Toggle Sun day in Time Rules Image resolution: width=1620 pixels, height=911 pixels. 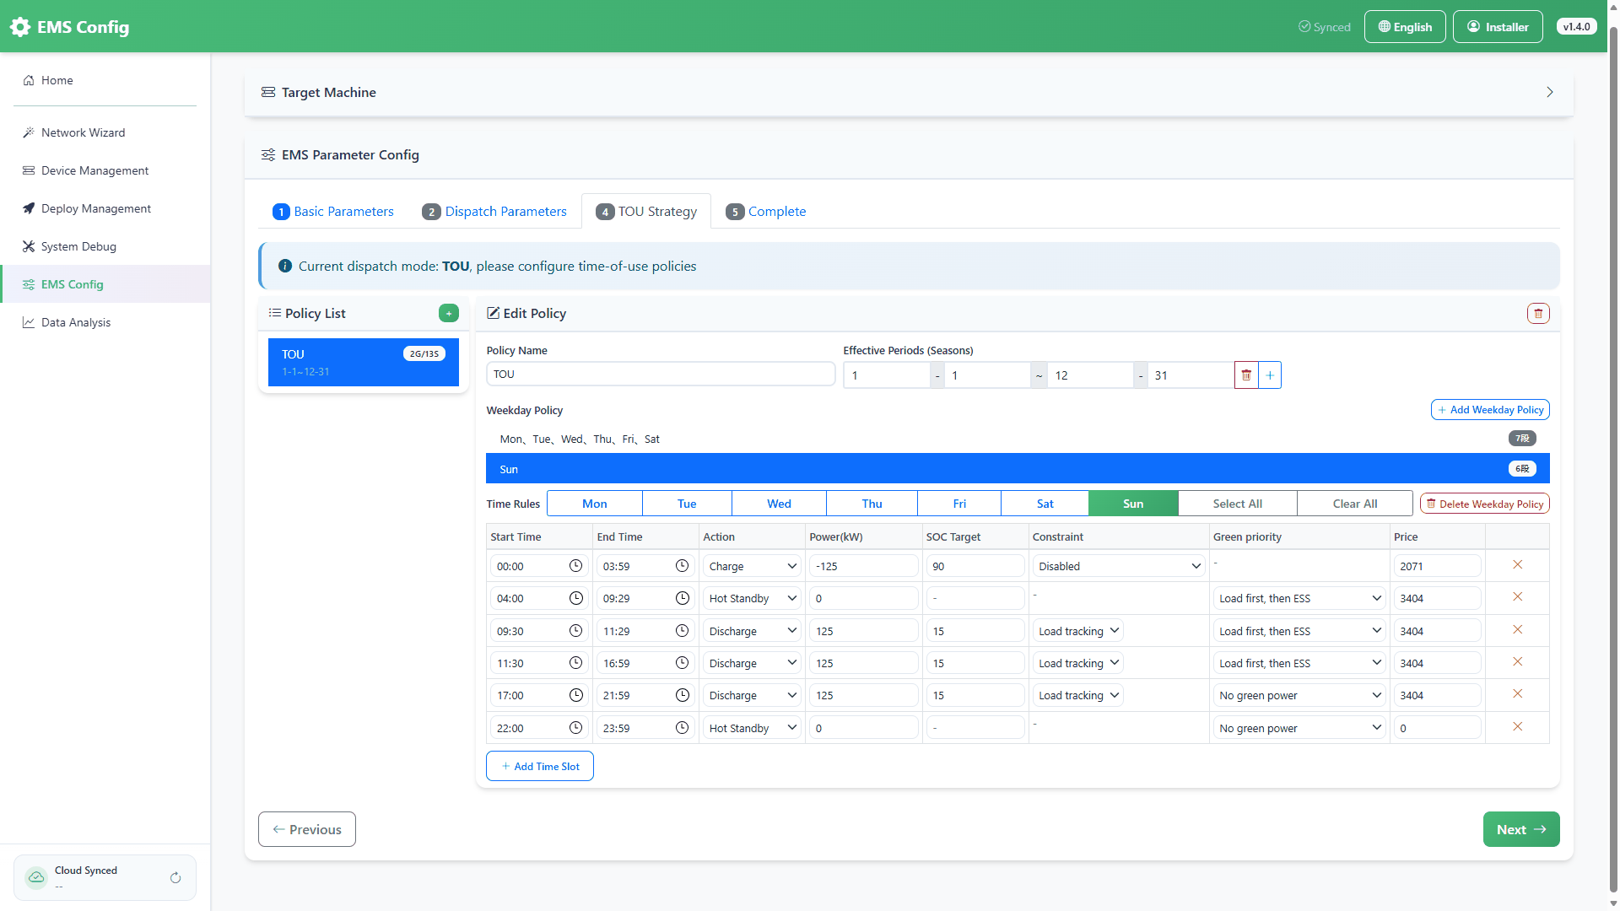coord(1133,504)
